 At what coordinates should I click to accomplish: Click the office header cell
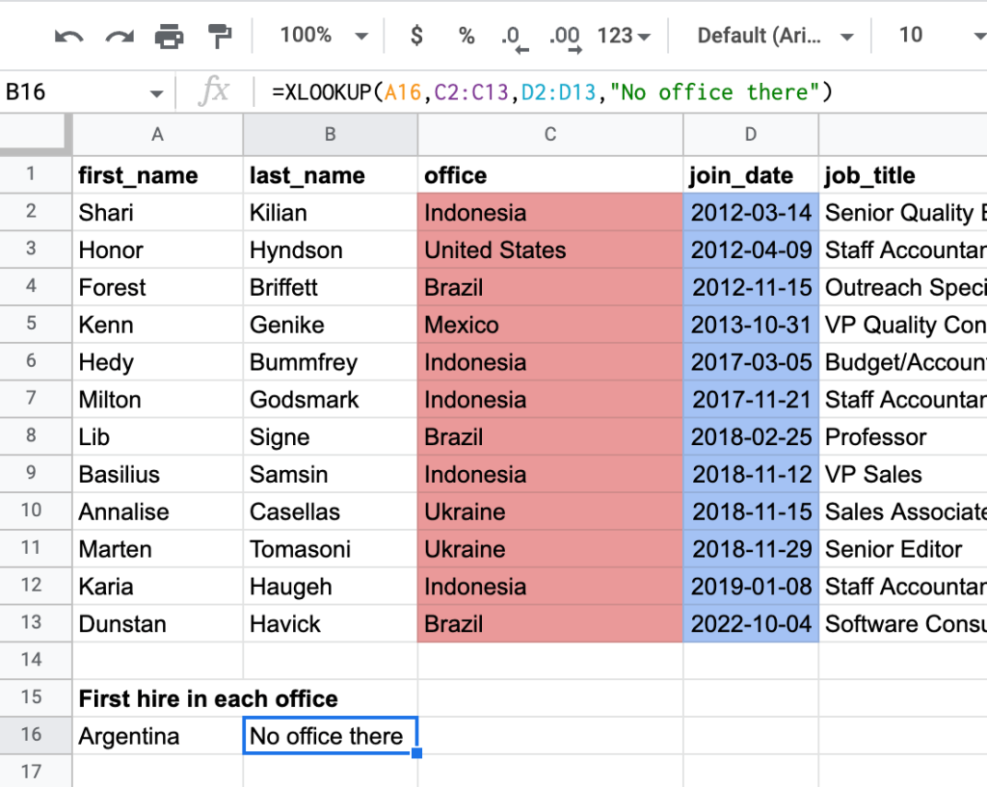[x=550, y=175]
